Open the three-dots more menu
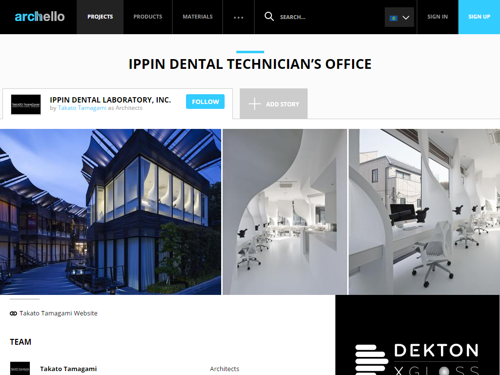 (x=238, y=17)
